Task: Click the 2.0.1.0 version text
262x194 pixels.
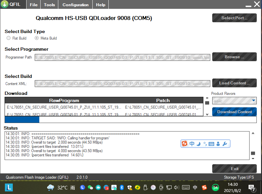Action: coord(82,177)
